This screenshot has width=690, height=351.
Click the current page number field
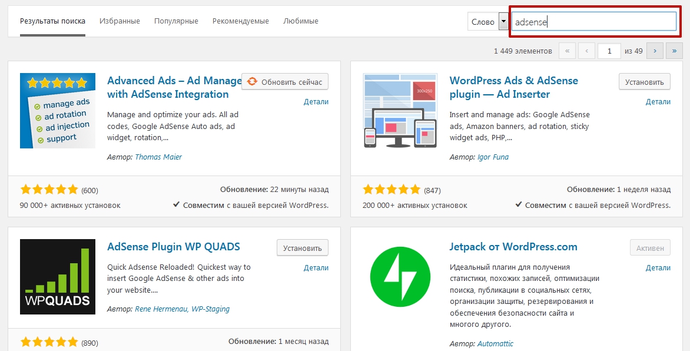click(609, 51)
